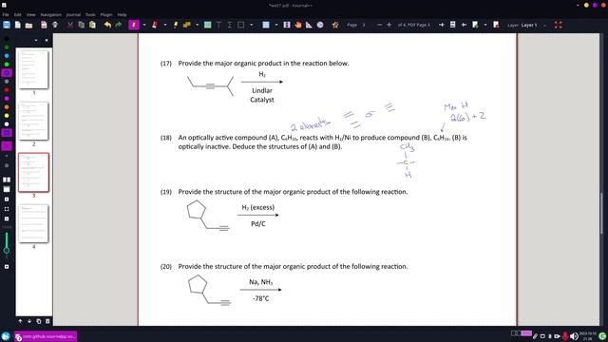
Task: Open page 4 thumbnail
Action: pyautogui.click(x=33, y=224)
